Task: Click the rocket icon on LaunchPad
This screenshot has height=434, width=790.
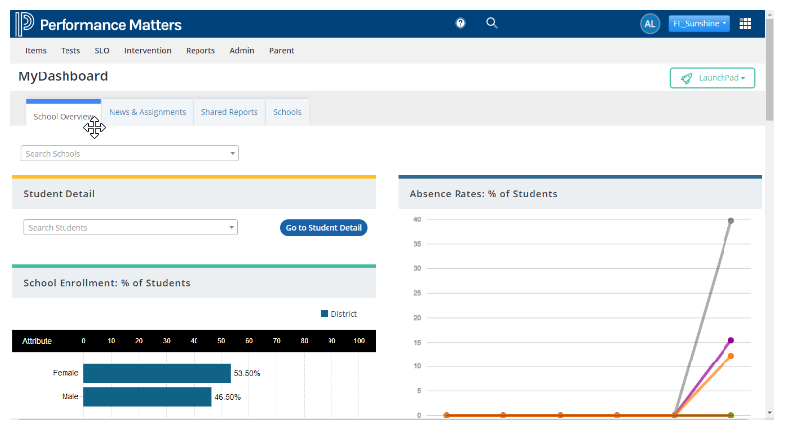Action: pyautogui.click(x=686, y=78)
